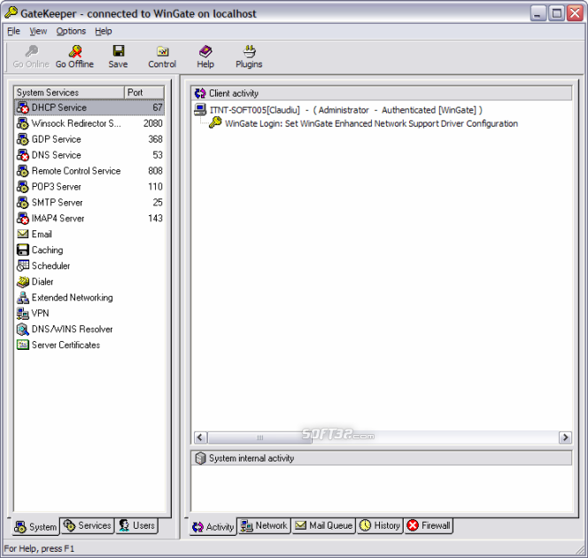Click the Save floppy disk icon
The width and height of the screenshot is (588, 558).
pyautogui.click(x=119, y=51)
